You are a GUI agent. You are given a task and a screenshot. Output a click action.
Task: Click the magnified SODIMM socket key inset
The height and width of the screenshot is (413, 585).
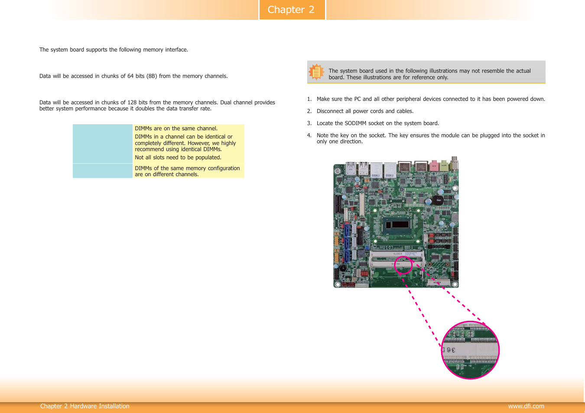coord(470,350)
